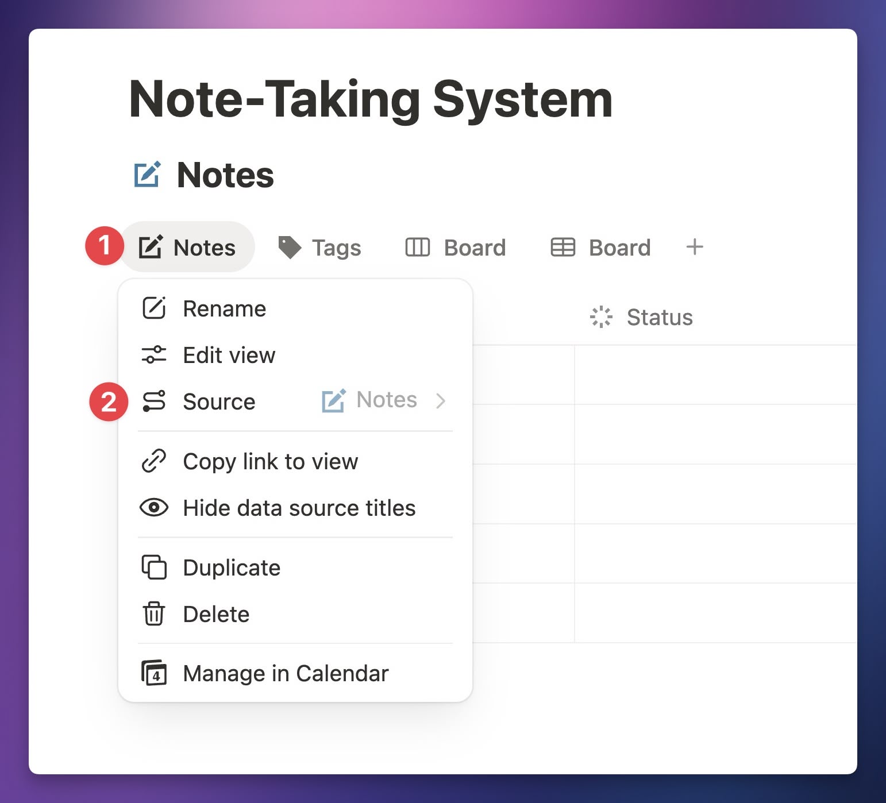Screen dimensions: 886x803
Task: Expand the Source submenu chevron
Action: [x=441, y=401]
